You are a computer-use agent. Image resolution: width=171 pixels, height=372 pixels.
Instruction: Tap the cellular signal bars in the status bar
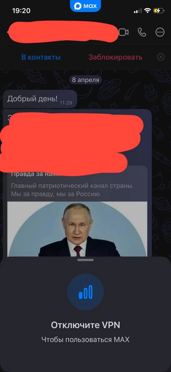138,11
